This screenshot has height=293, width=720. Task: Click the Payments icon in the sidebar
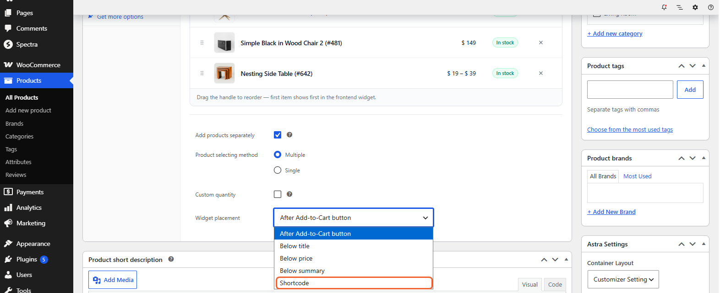[8, 192]
